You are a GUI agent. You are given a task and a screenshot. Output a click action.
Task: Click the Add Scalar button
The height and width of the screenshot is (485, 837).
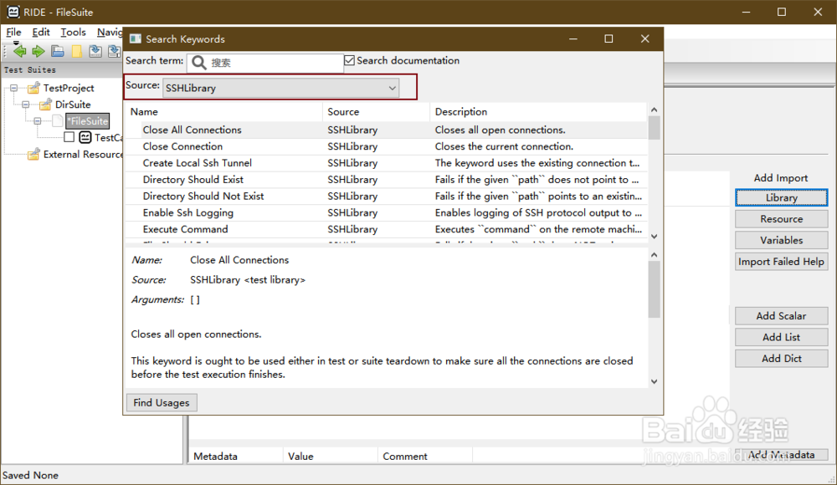point(782,316)
